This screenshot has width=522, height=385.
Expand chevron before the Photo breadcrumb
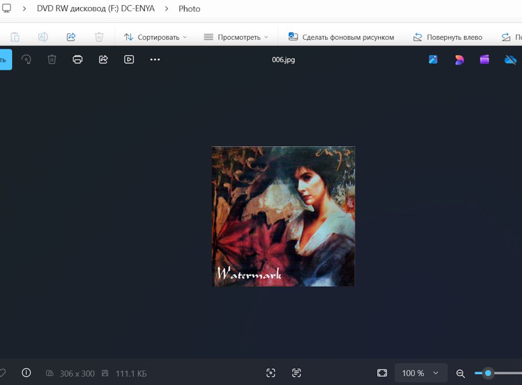(x=167, y=9)
